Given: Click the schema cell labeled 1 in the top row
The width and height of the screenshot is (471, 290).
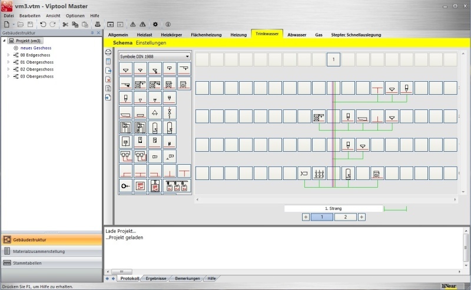Looking at the screenshot, I should 333,59.
